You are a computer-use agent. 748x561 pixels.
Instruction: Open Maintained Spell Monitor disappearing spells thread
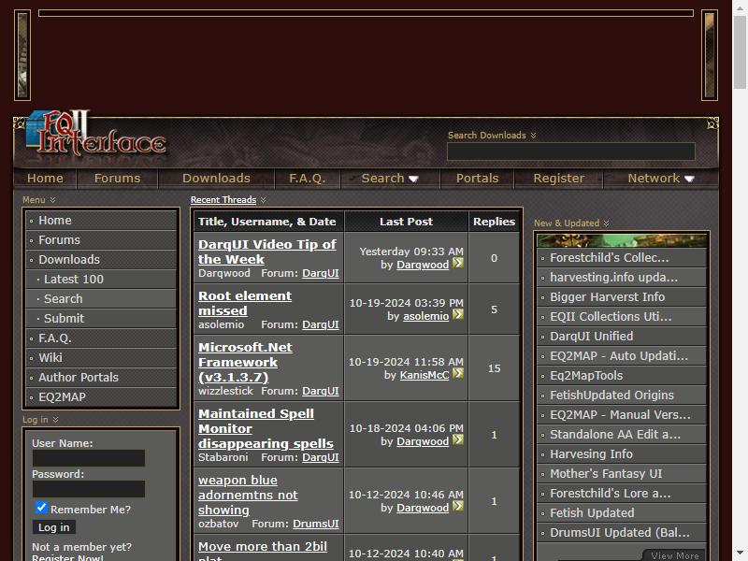(266, 428)
